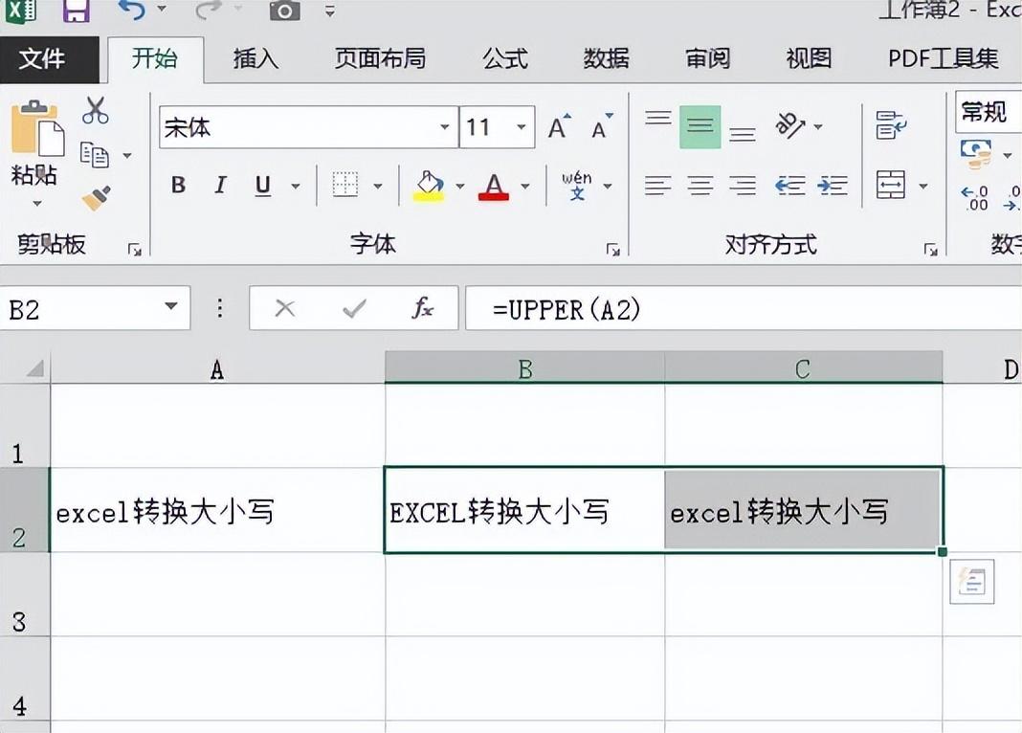Toggle Align Left icon
This screenshot has width=1022, height=733.
657,186
